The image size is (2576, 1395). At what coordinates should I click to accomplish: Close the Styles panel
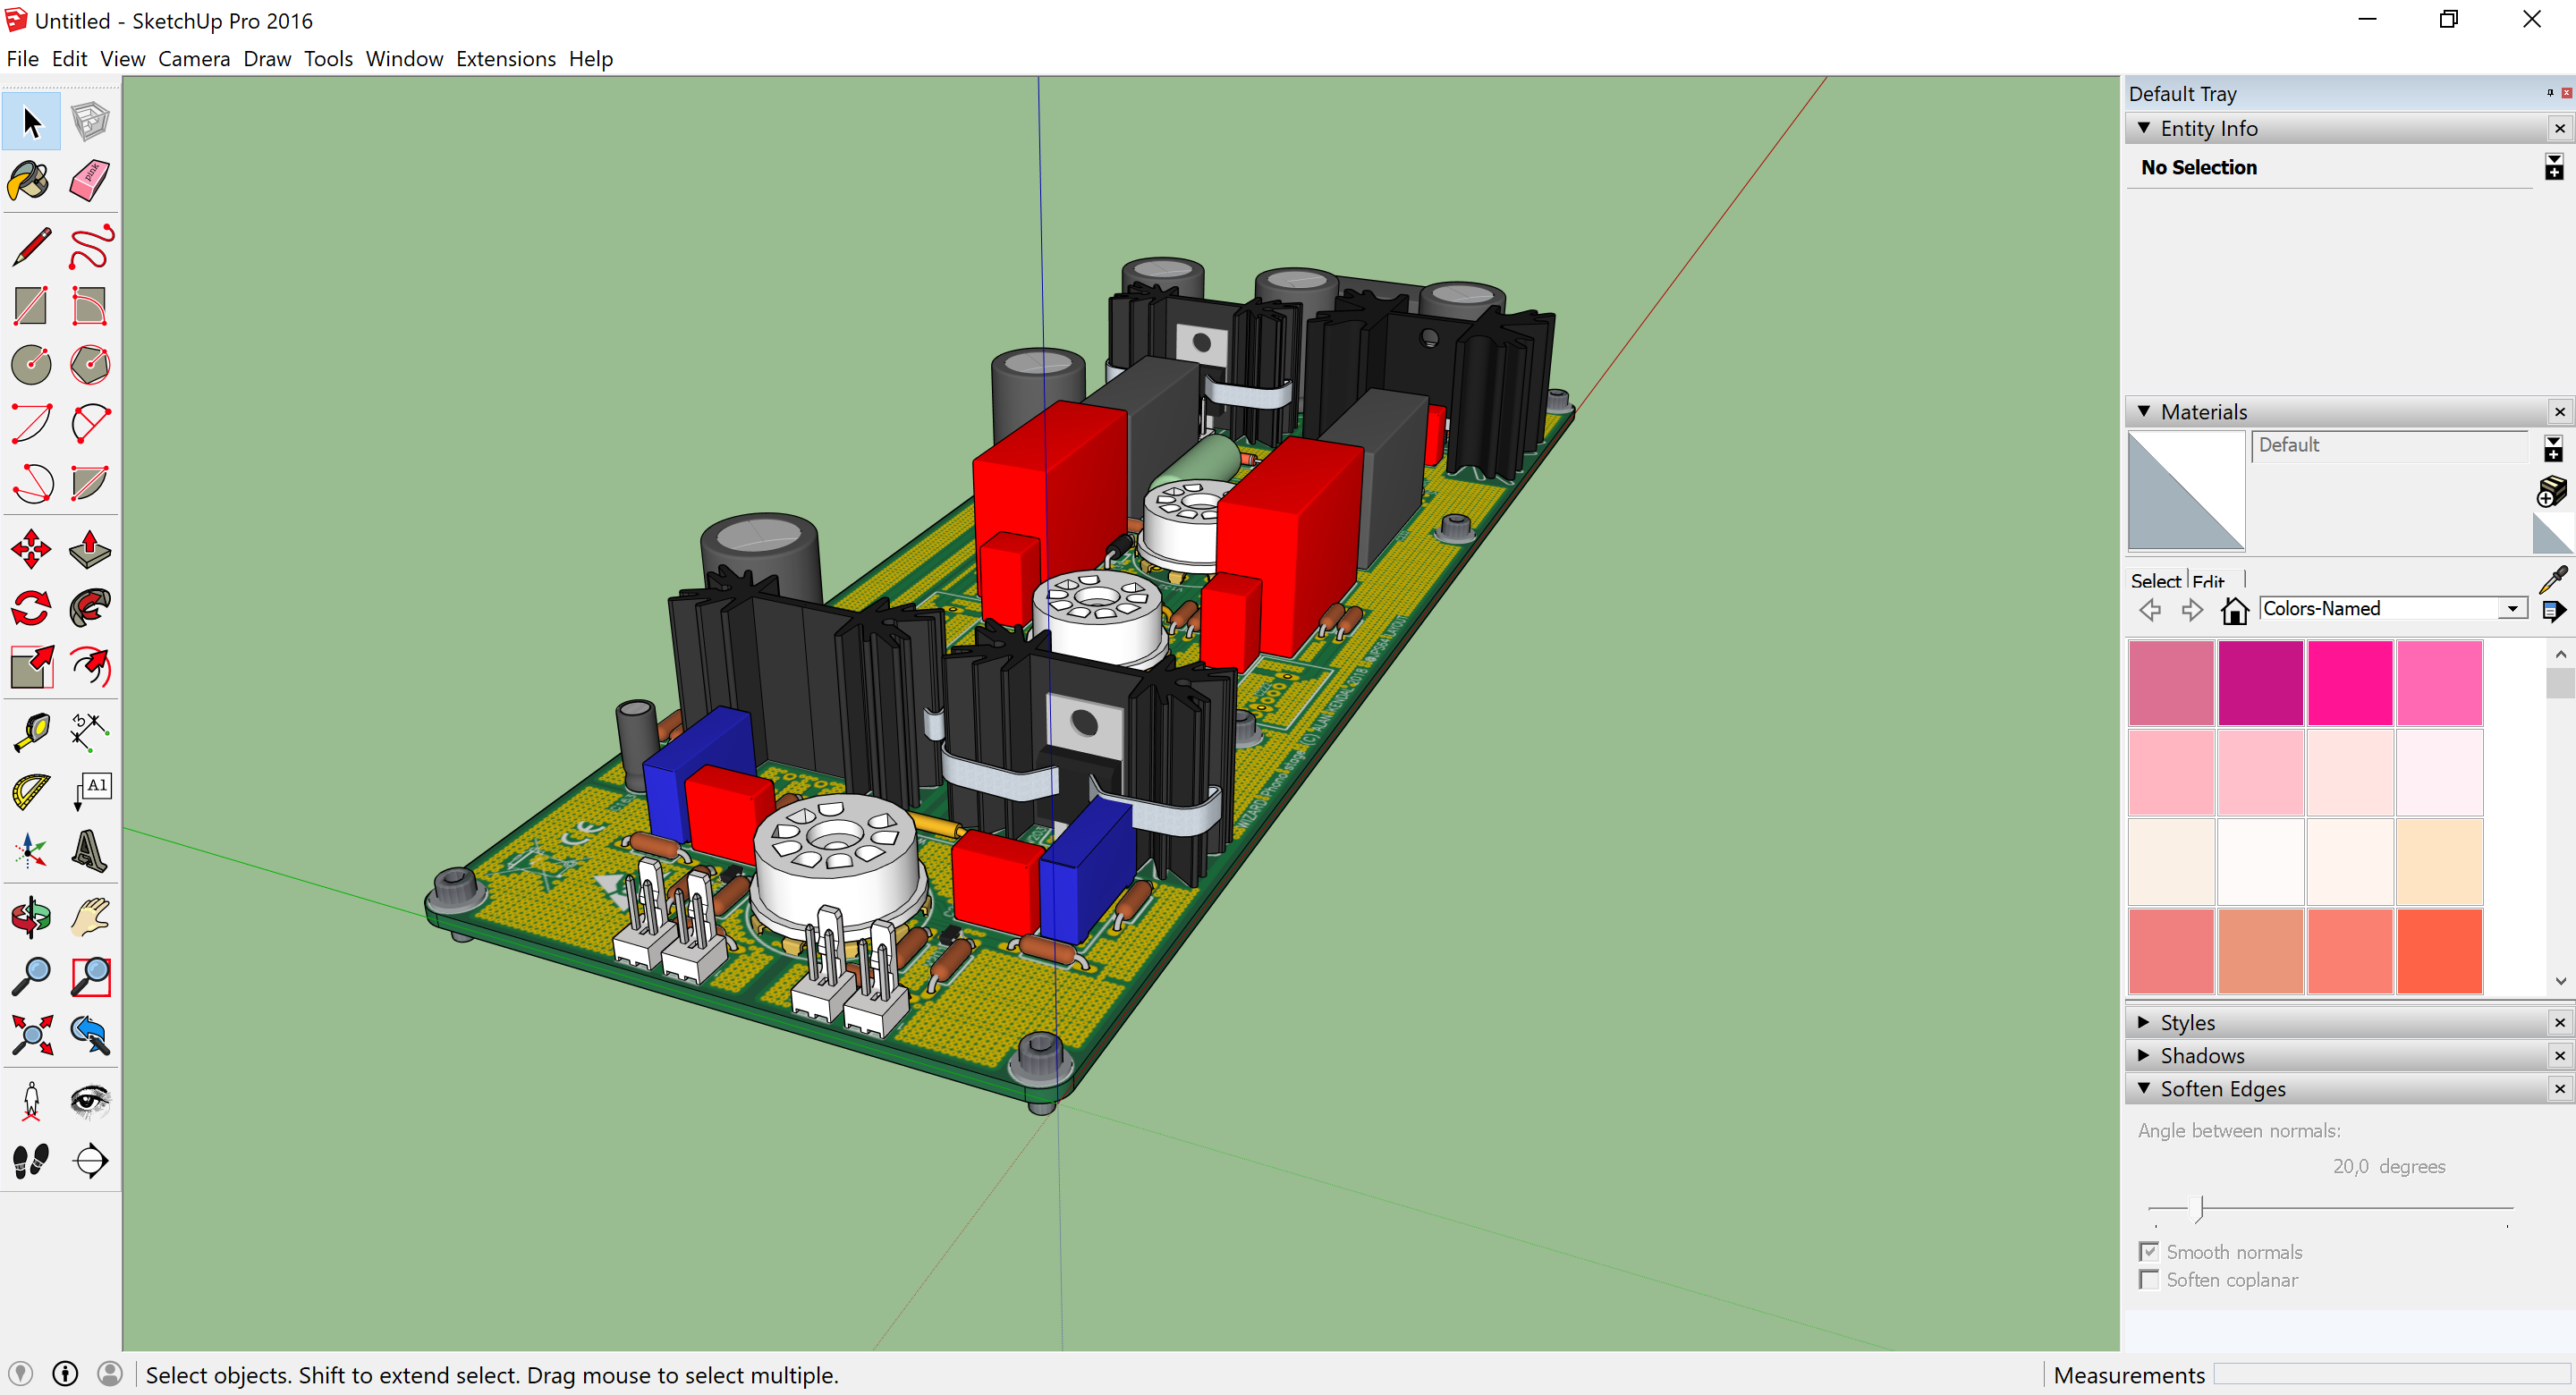tap(2560, 1022)
